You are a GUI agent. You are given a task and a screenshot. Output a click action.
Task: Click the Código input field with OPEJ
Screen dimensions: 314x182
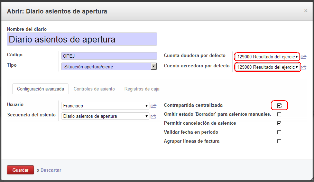(x=109, y=56)
